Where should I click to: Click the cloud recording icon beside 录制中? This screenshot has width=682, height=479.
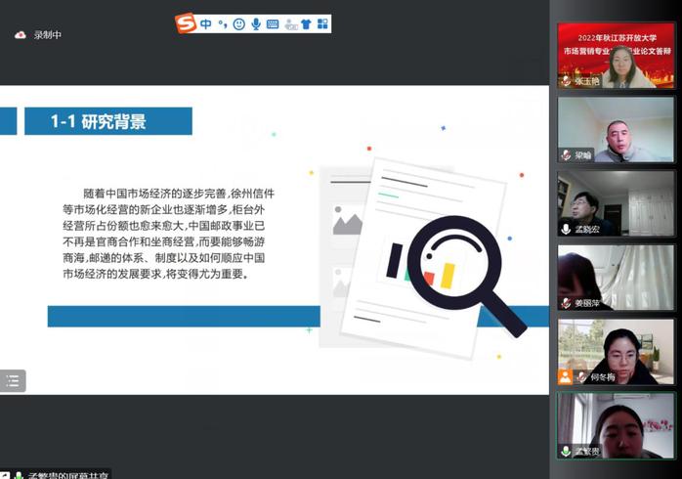coord(20,35)
